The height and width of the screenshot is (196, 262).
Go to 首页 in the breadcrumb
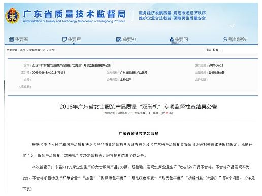tap(23, 50)
